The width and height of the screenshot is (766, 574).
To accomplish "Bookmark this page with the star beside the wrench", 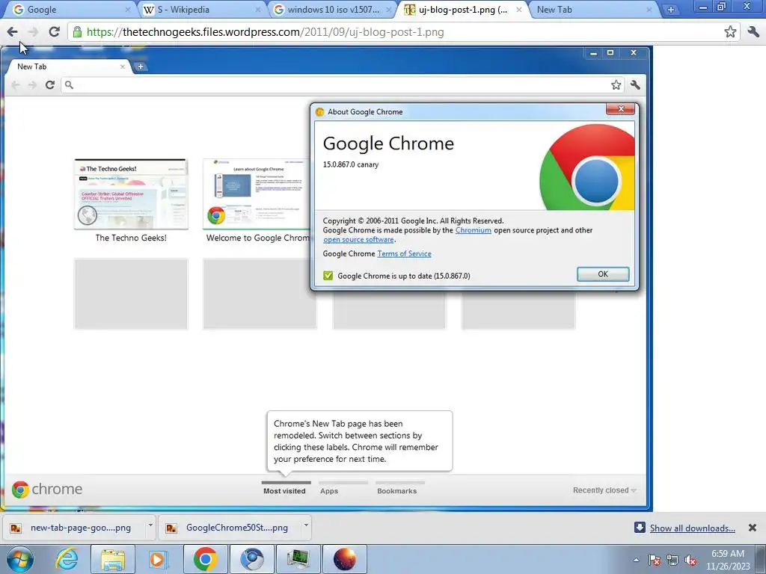I will 730,32.
